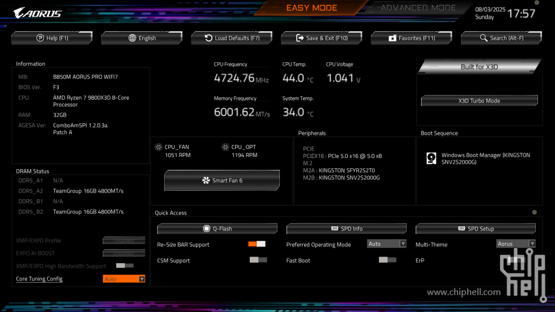Click the CPU Voltage 1.041 reading

click(x=343, y=78)
